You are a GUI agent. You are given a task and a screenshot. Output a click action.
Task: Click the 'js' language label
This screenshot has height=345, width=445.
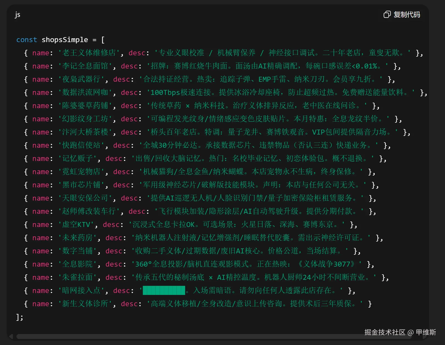18,15
